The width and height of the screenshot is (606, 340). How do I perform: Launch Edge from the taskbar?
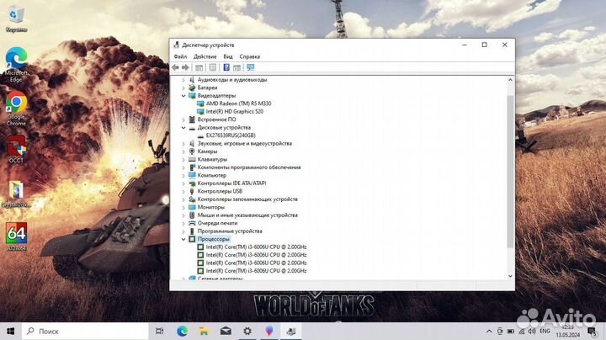[182, 331]
